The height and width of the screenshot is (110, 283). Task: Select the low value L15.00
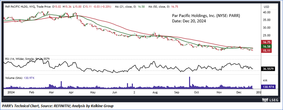[x=77, y=7]
